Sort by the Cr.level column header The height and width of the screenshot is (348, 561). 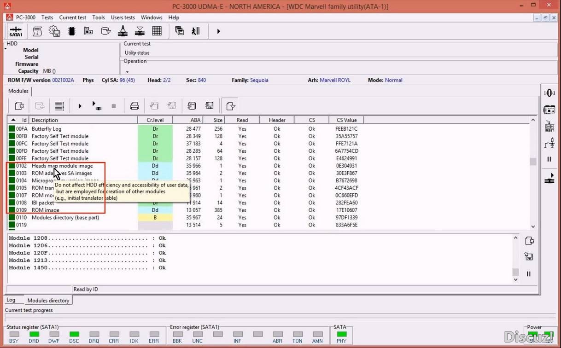click(155, 120)
